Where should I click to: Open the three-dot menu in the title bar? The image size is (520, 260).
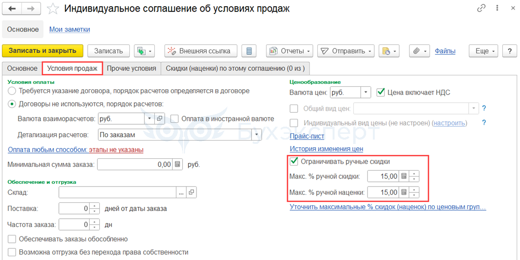coord(497,8)
